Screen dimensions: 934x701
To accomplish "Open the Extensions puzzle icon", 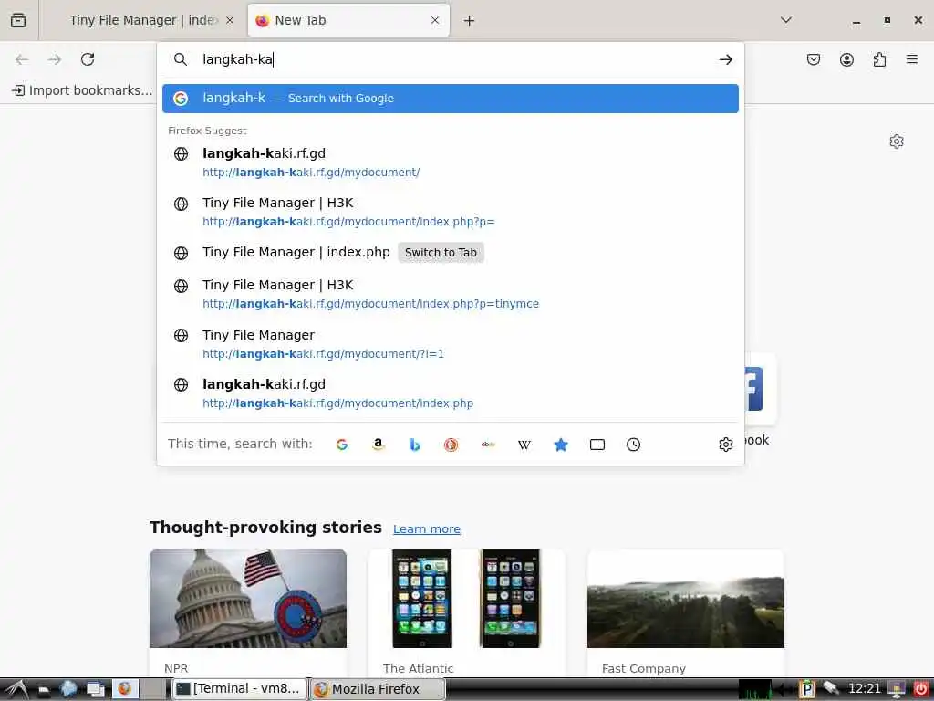I will coord(879,59).
